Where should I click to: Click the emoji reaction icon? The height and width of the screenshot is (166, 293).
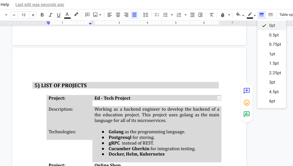(x=246, y=102)
